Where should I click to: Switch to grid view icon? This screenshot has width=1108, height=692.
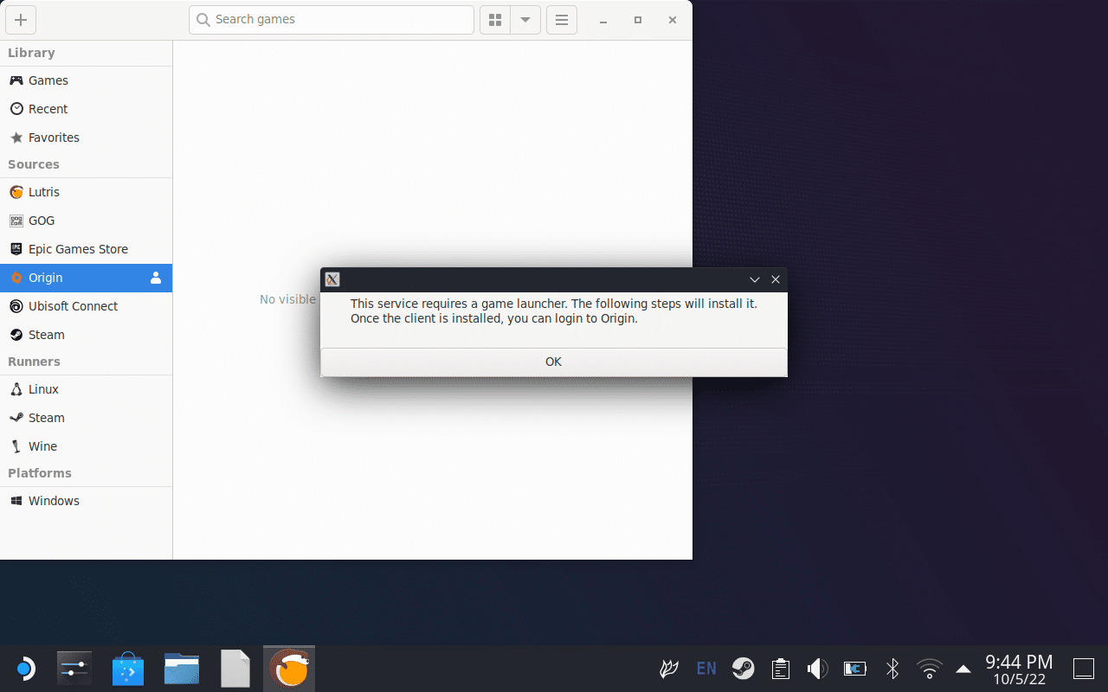495,20
